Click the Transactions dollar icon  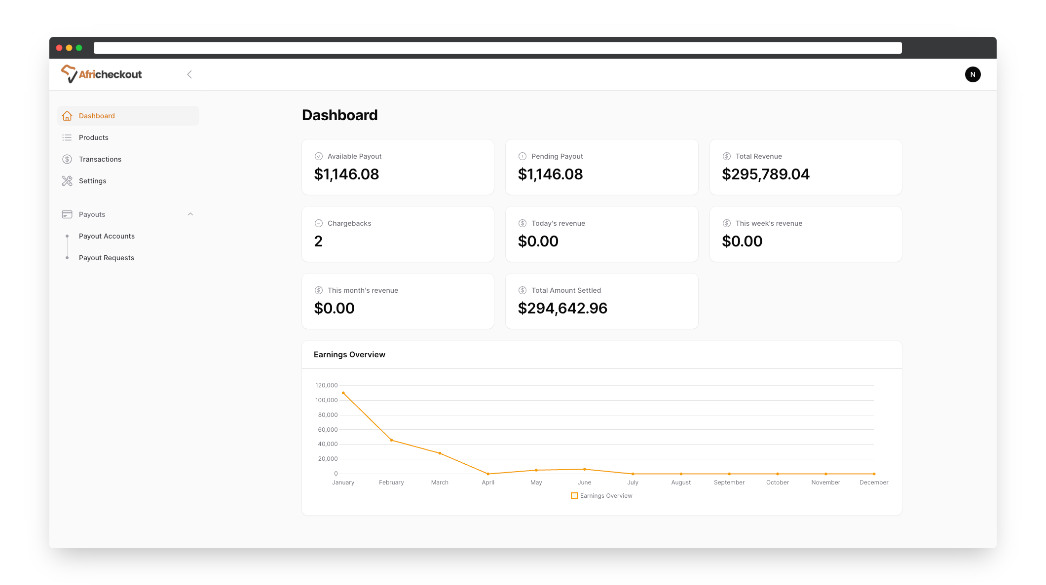point(67,159)
